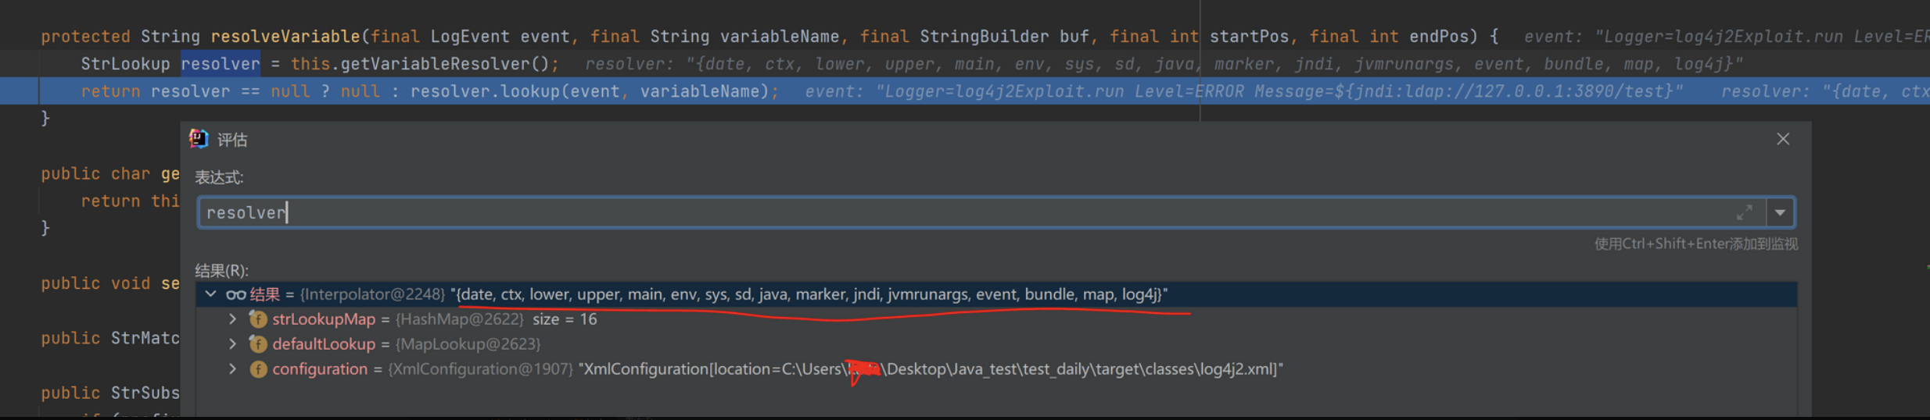Screen dimensions: 1930x420
Task: Select the strLookupMap HashMap row label
Action: click(x=324, y=319)
